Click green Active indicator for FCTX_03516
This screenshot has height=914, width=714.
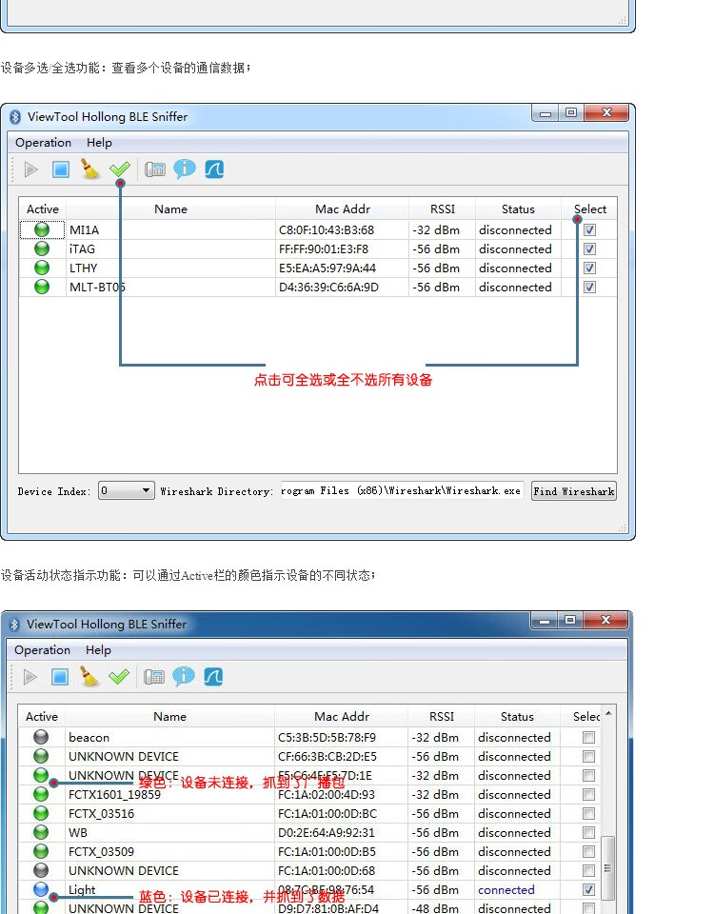[41, 813]
